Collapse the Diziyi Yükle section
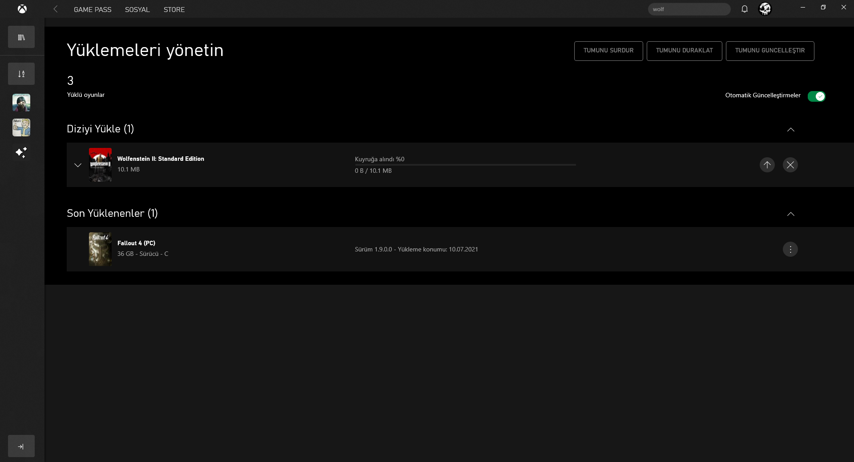 coord(791,130)
